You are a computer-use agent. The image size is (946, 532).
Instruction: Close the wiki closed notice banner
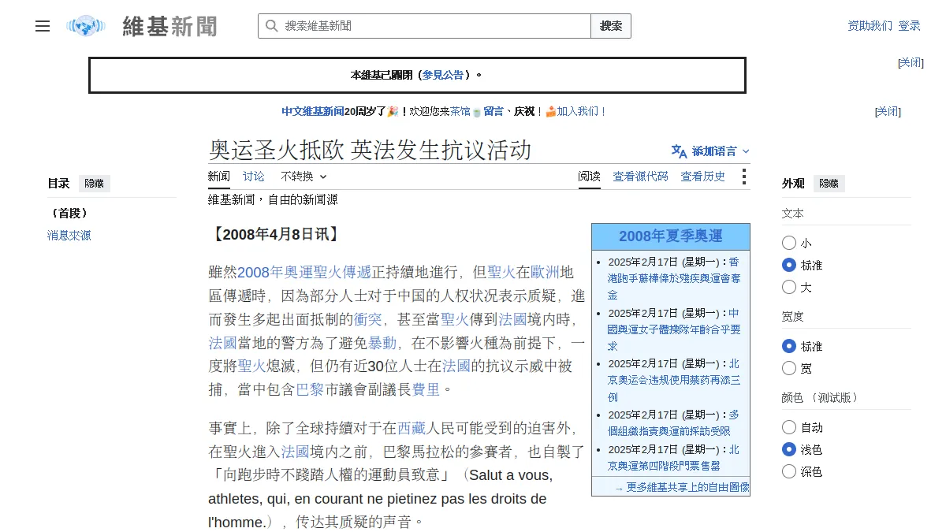pyautogui.click(x=911, y=63)
